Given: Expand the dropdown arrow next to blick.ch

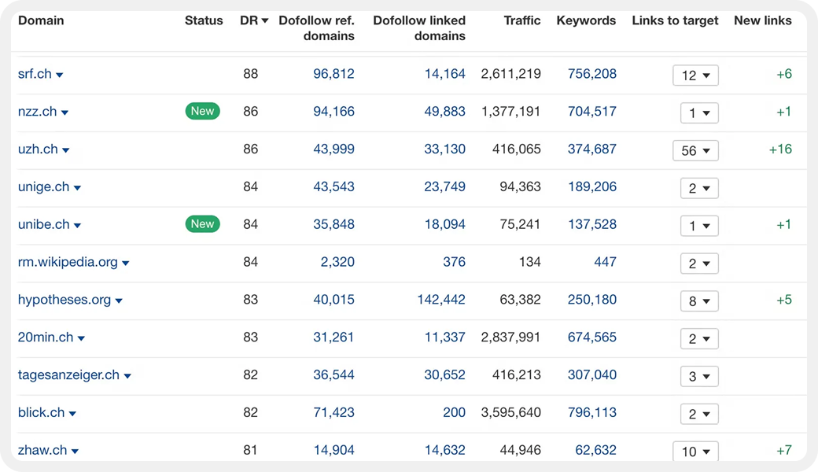Looking at the screenshot, I should click(72, 413).
